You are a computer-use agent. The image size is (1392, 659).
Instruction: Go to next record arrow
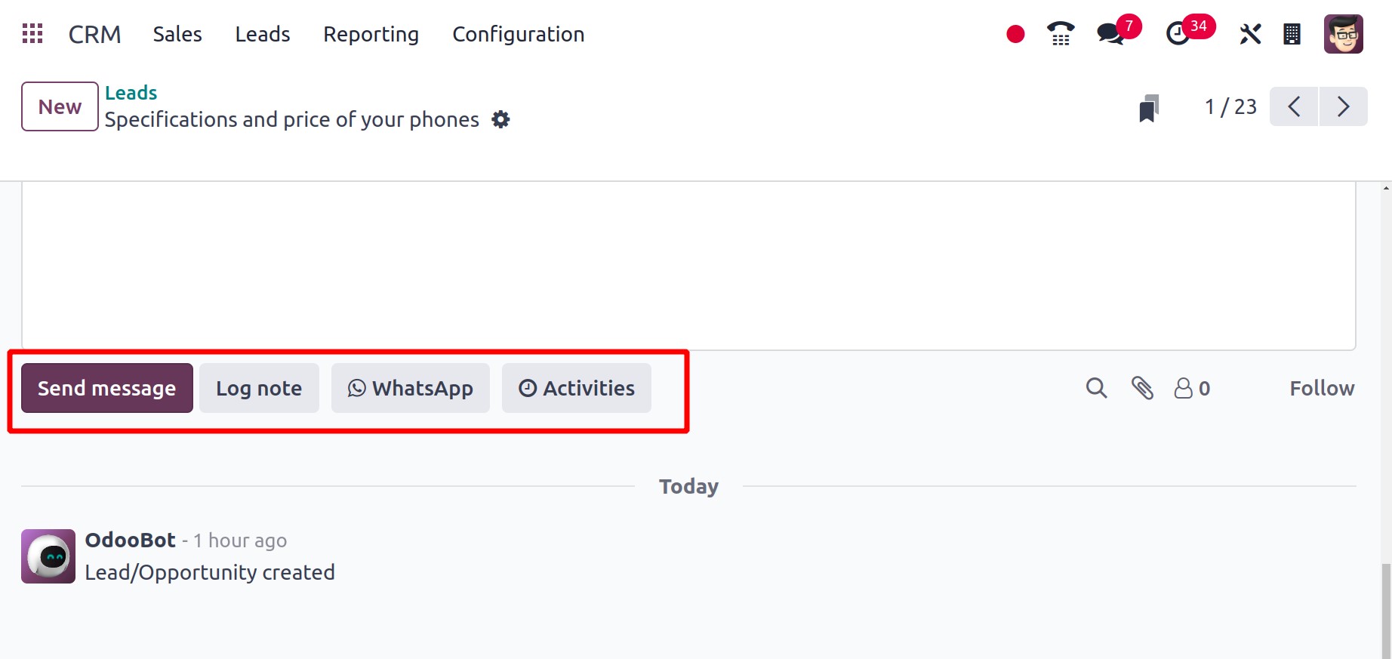[1343, 106]
